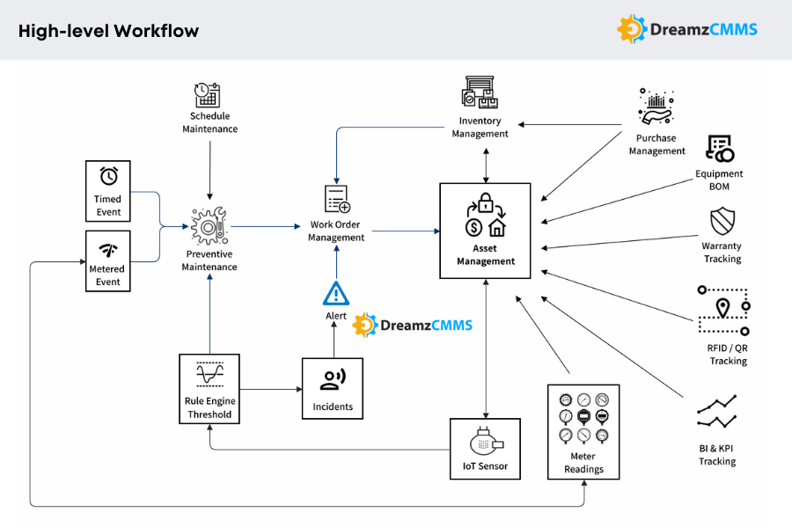This screenshot has height=528, width=792.
Task: Open the Preventive Maintenance gear icon
Action: (209, 226)
